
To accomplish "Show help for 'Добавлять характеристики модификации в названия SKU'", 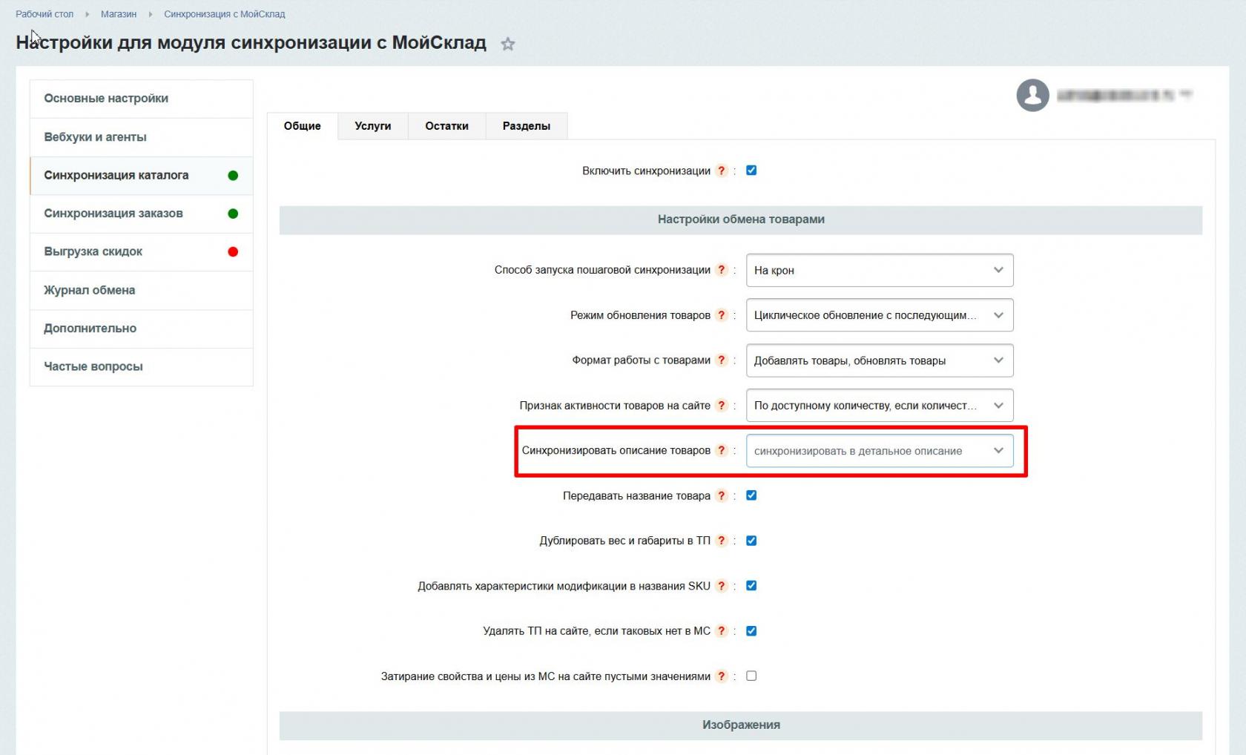I will (x=721, y=586).
